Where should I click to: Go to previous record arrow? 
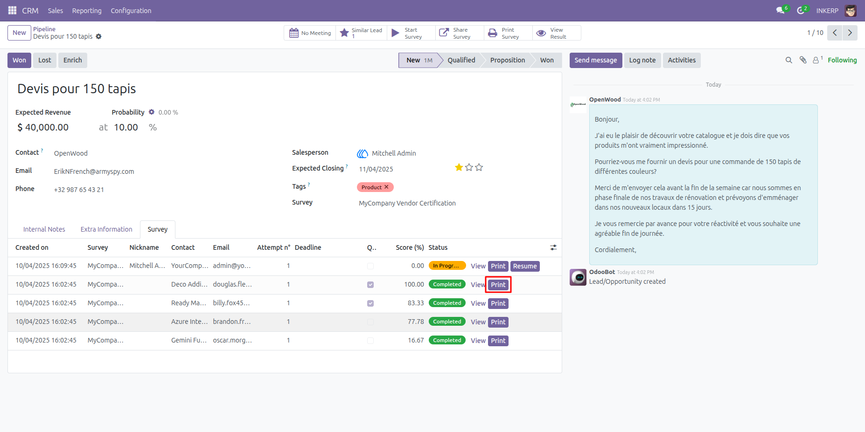(835, 33)
